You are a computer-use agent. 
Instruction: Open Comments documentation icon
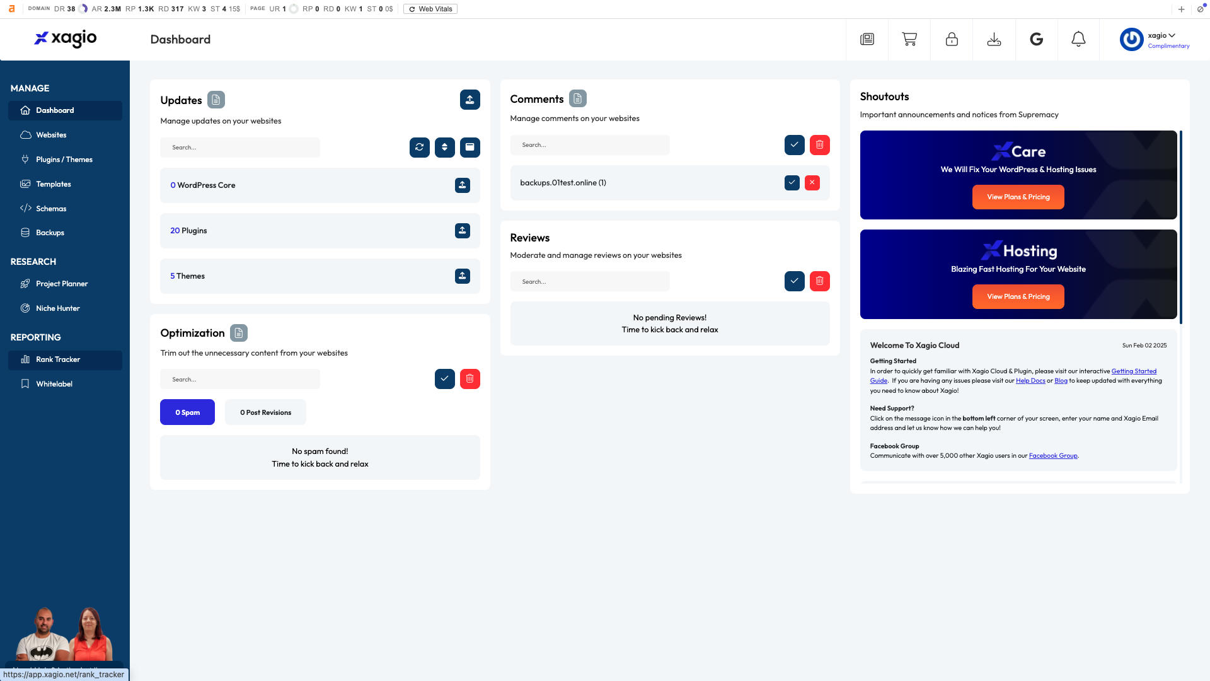(577, 98)
